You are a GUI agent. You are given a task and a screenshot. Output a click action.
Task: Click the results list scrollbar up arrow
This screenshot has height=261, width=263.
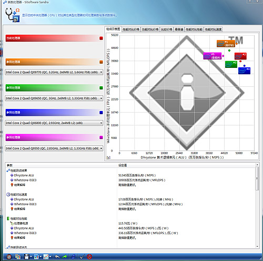click(x=257, y=165)
